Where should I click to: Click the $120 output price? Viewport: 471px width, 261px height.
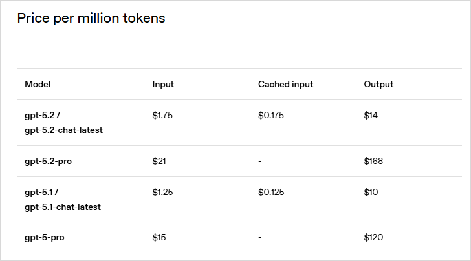(x=373, y=238)
